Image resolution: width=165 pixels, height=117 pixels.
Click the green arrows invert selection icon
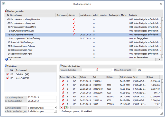click(x=65, y=107)
